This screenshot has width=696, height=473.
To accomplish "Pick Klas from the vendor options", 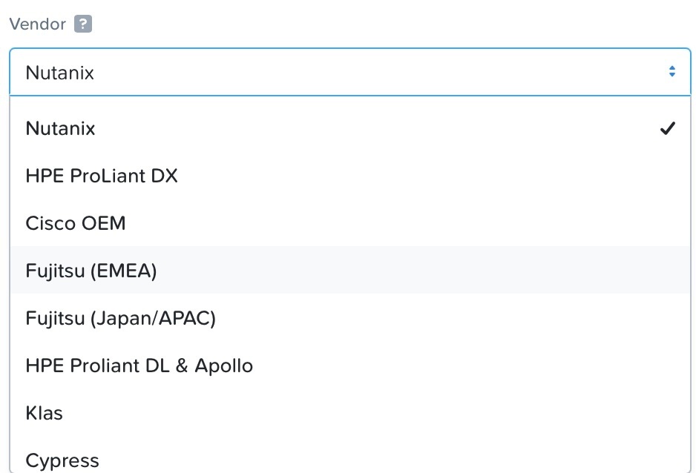I will [350, 413].
